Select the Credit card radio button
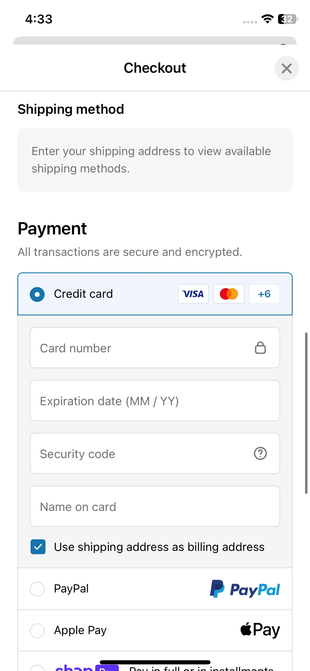The width and height of the screenshot is (310, 671). coord(37,294)
